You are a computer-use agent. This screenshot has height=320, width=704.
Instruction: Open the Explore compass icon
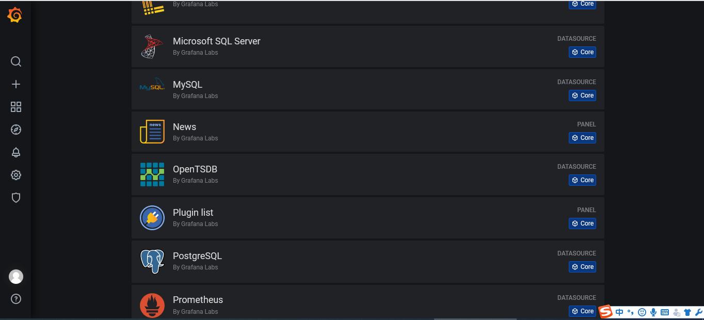point(16,130)
